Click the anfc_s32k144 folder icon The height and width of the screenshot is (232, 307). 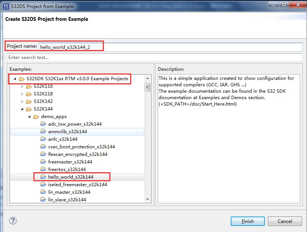pyautogui.click(x=43, y=139)
